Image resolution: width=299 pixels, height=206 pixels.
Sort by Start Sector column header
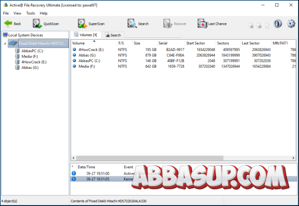pos(200,43)
